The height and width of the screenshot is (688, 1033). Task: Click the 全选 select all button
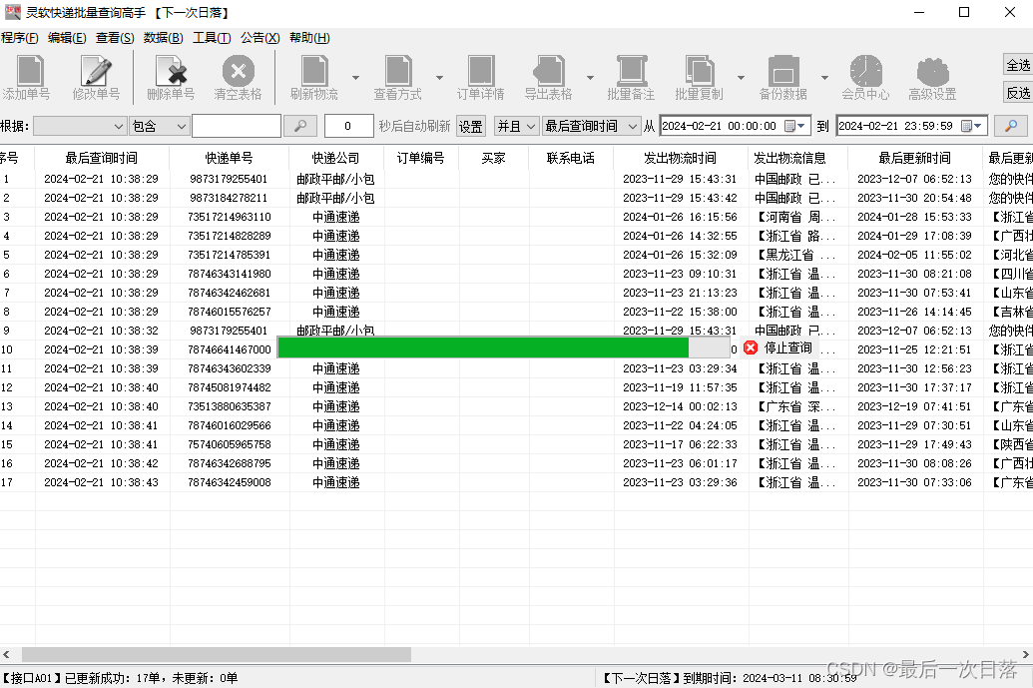pos(1018,65)
